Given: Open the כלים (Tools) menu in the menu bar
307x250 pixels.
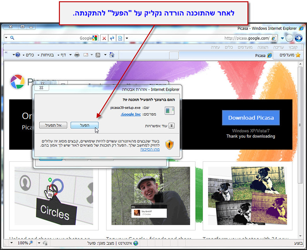Looking at the screenshot, I should coord(229,47).
